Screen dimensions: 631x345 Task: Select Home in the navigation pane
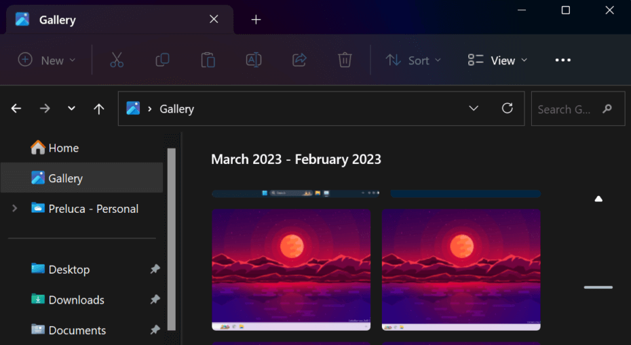click(63, 148)
